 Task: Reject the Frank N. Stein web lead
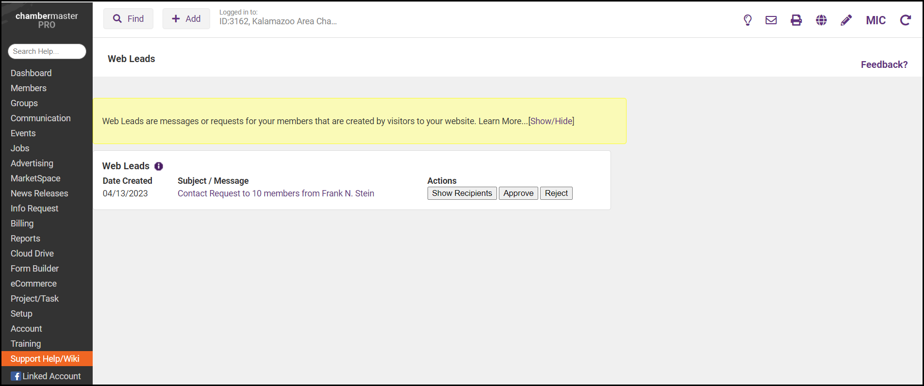click(x=556, y=193)
